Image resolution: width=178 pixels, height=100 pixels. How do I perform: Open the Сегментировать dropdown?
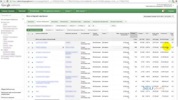pyautogui.click(x=61, y=26)
